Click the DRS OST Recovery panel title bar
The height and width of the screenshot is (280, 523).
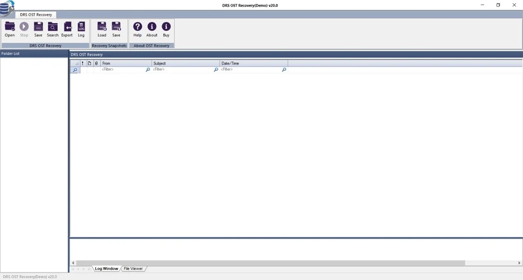[x=296, y=55]
